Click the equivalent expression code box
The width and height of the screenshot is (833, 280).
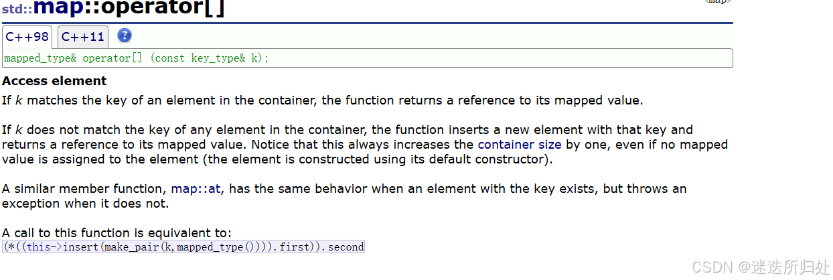(x=183, y=247)
